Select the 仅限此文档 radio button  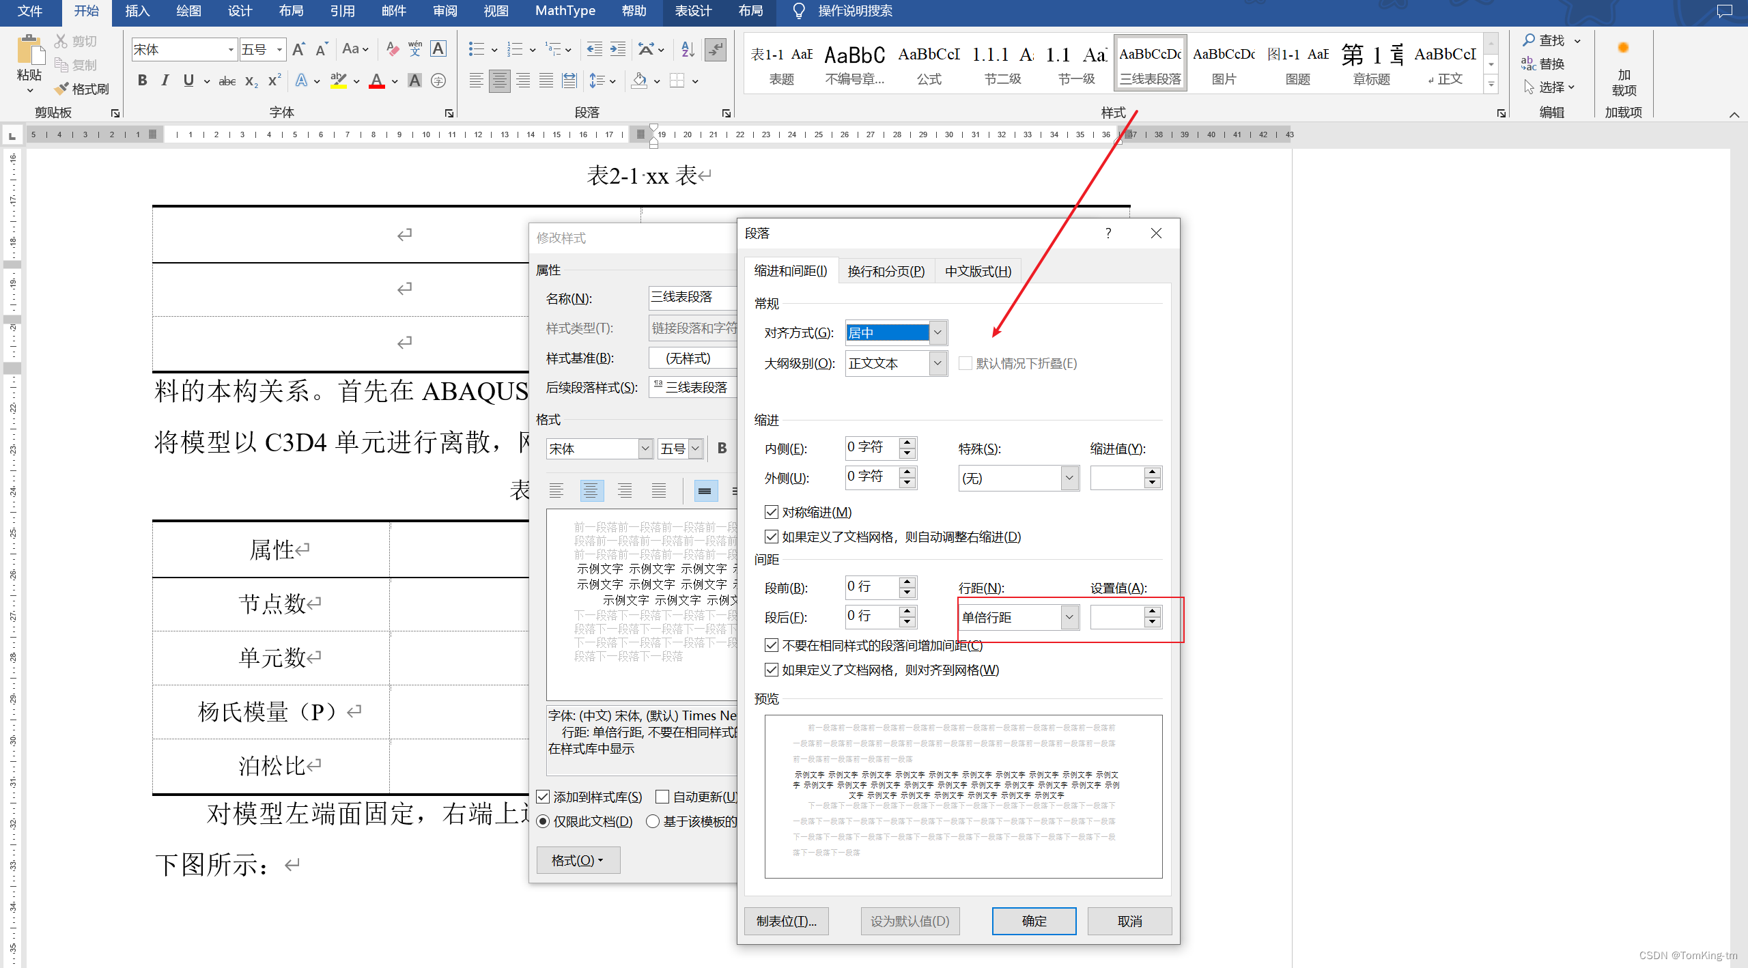[x=543, y=821]
